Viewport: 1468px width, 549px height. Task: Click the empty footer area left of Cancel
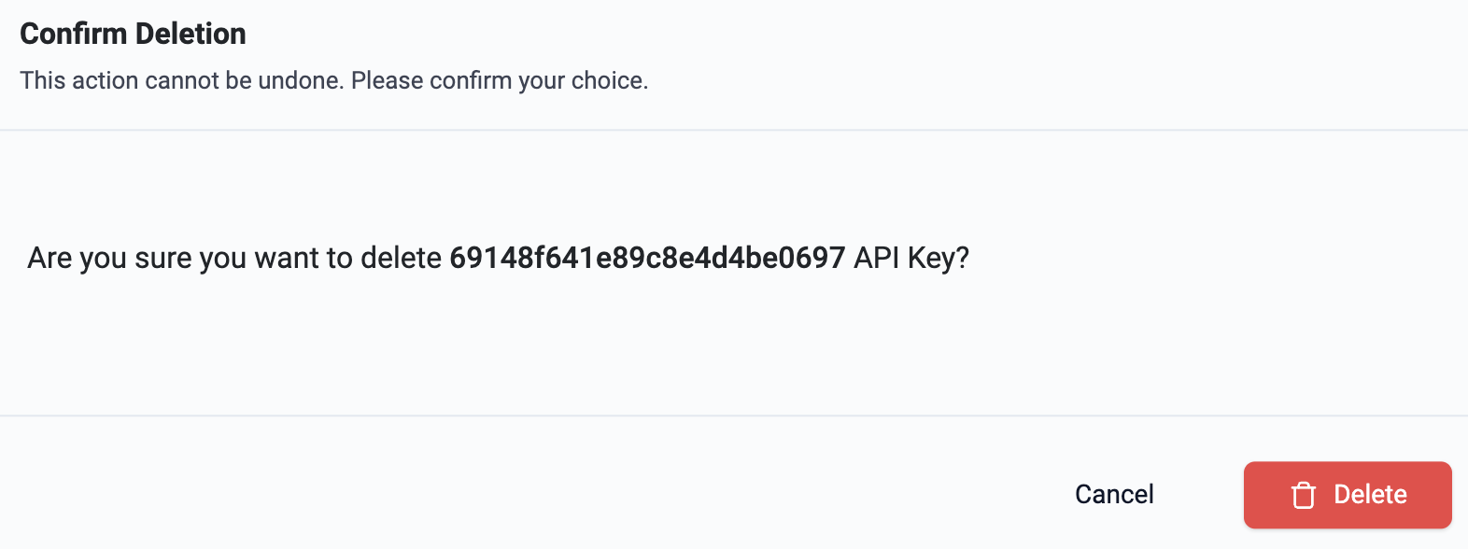[x=560, y=494]
